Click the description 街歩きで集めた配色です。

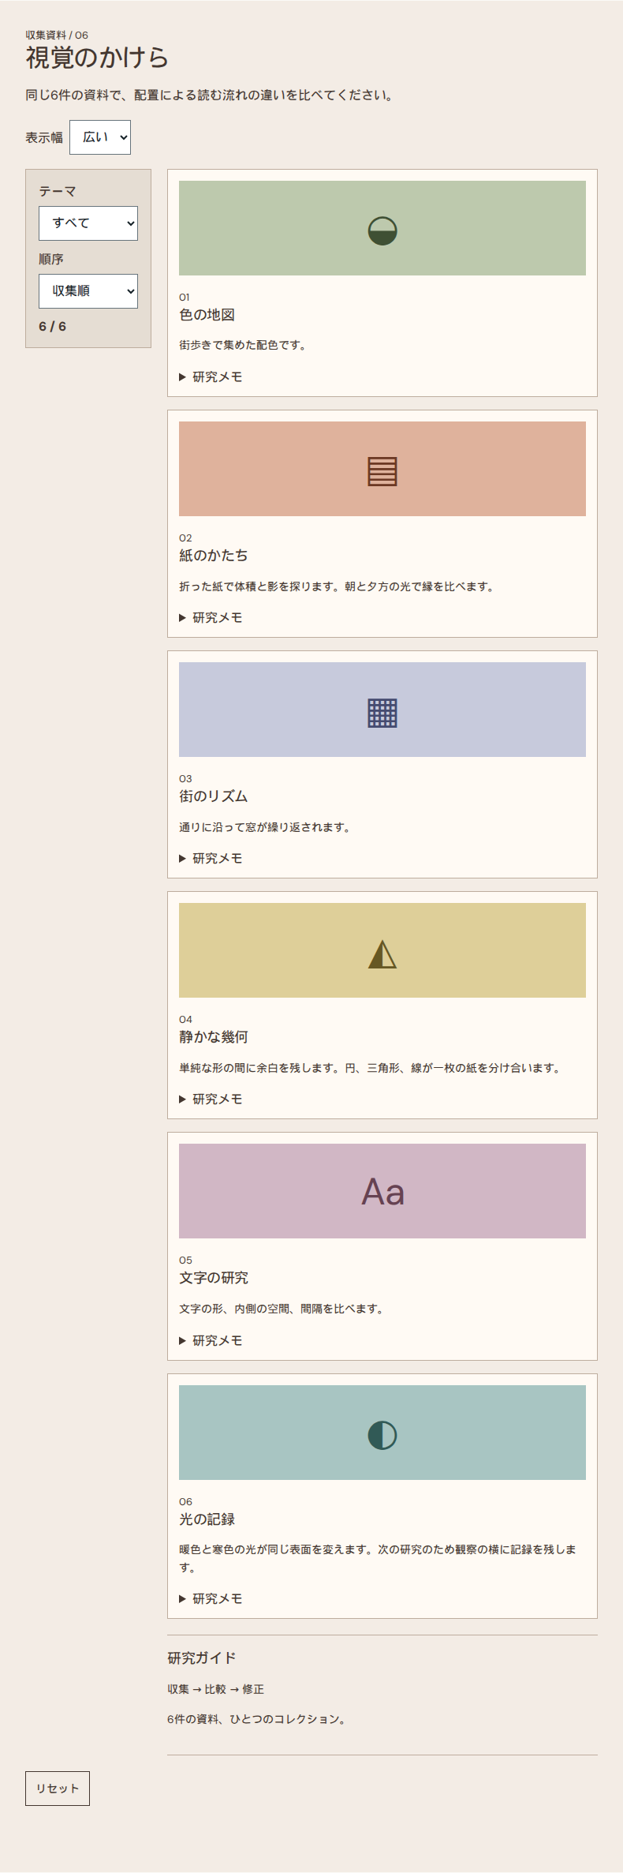point(244,345)
